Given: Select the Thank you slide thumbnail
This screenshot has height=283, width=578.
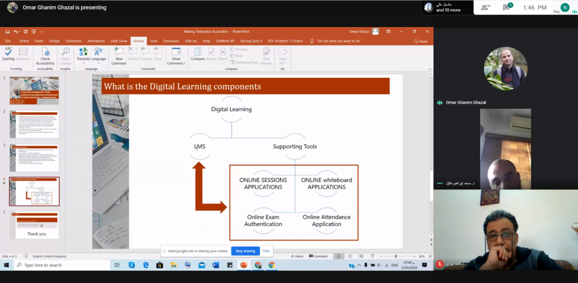Looking at the screenshot, I should point(34,225).
